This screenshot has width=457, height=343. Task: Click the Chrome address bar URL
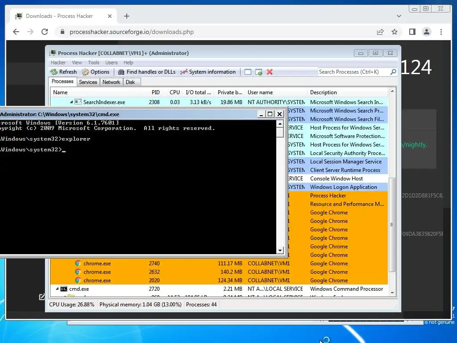click(x=132, y=32)
